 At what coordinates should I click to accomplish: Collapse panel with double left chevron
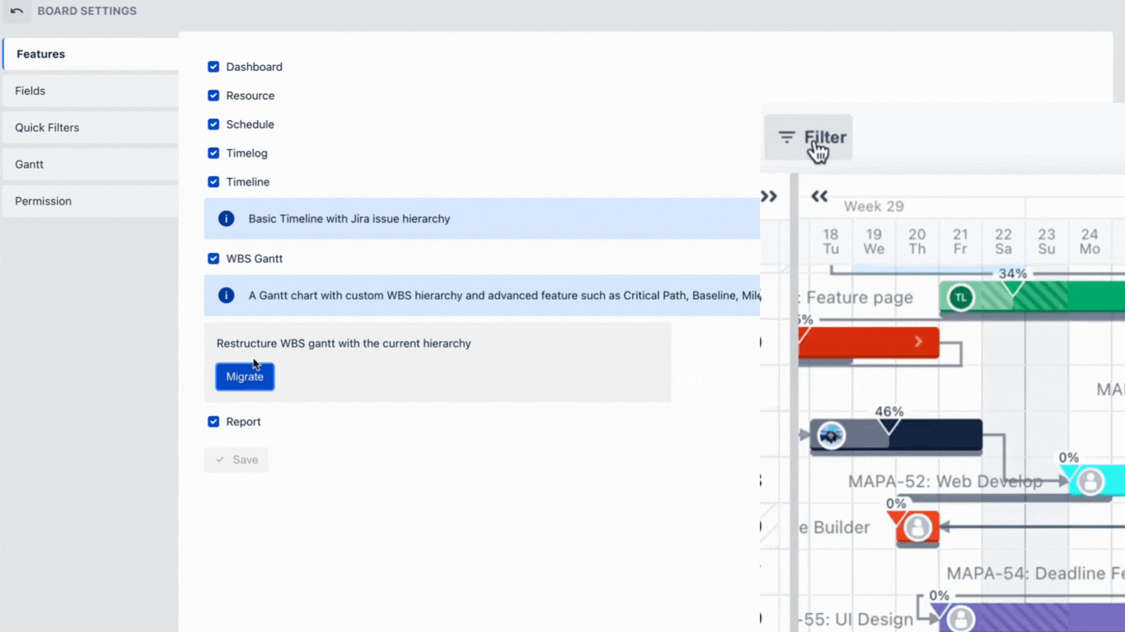(x=820, y=197)
